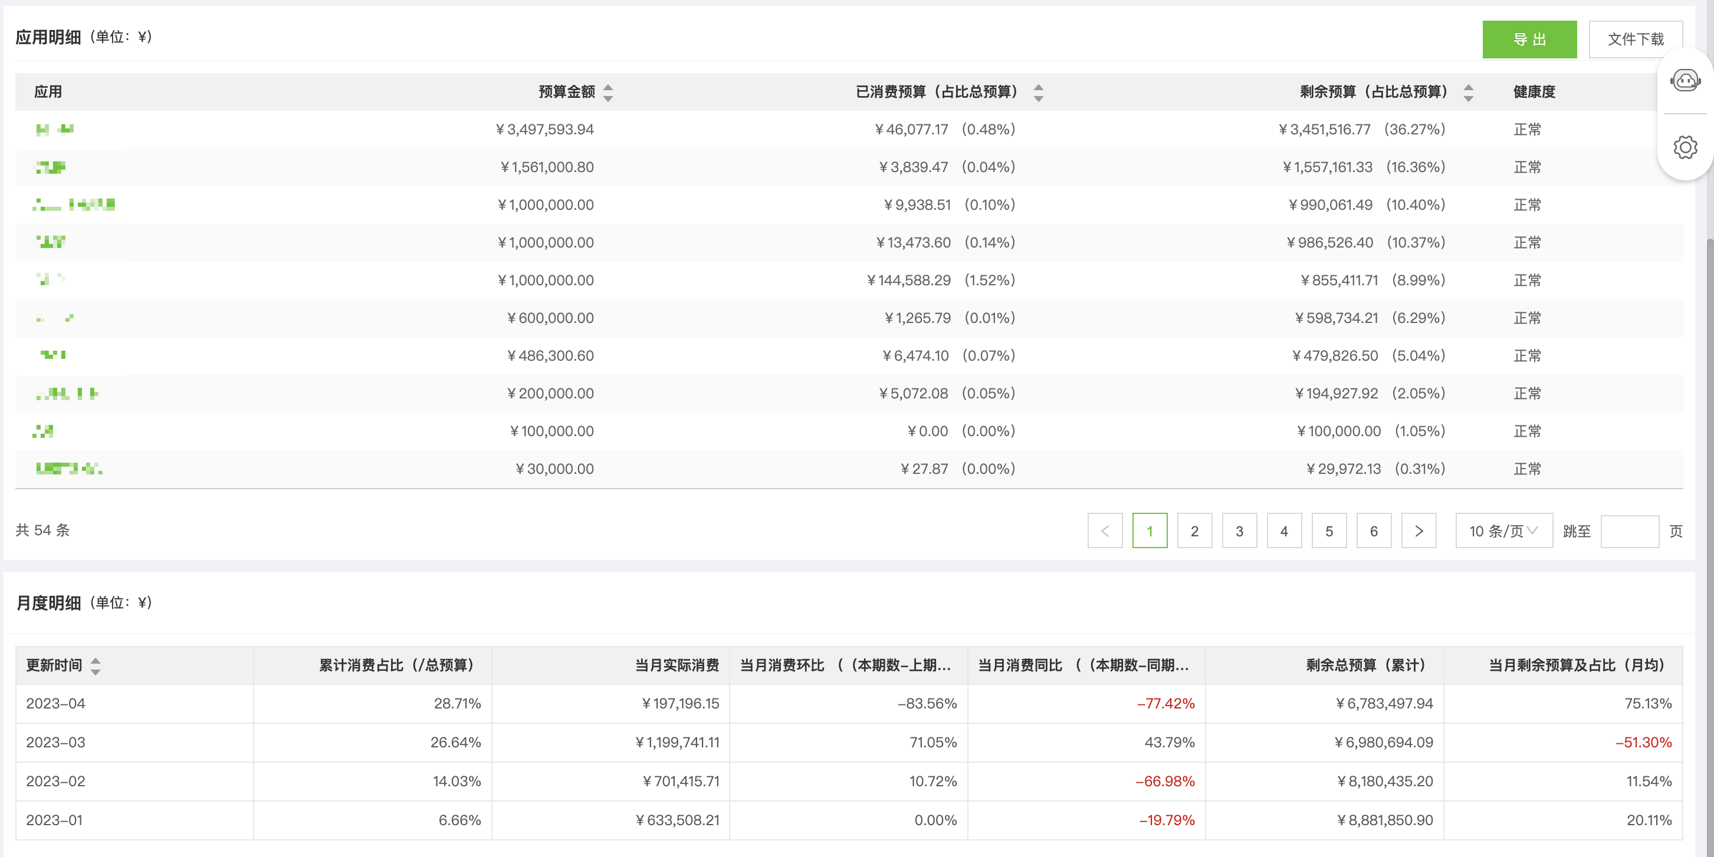The image size is (1714, 857).
Task: Go to page 6
Action: coord(1373,530)
